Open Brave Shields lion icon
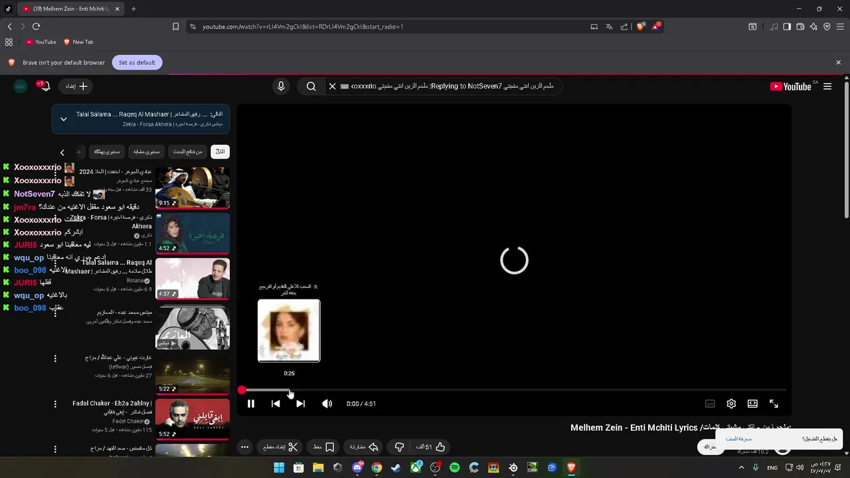Screen dimensions: 850x478 (x=640, y=27)
